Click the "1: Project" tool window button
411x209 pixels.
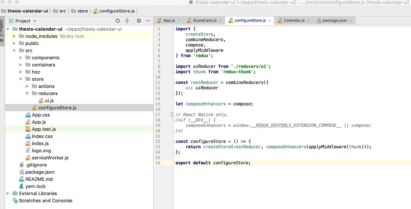3,31
